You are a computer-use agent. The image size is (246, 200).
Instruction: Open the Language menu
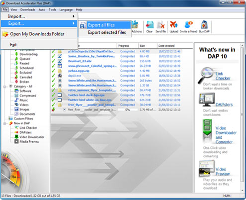66,10
